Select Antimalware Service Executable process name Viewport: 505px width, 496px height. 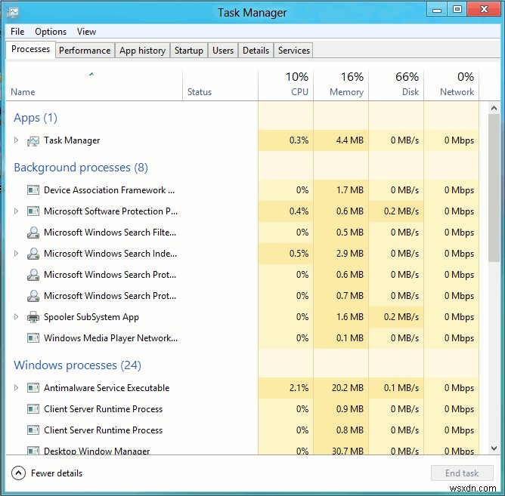tap(107, 388)
